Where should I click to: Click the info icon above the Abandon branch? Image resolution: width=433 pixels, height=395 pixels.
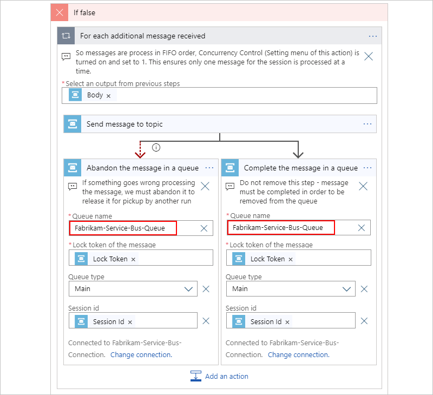[155, 147]
